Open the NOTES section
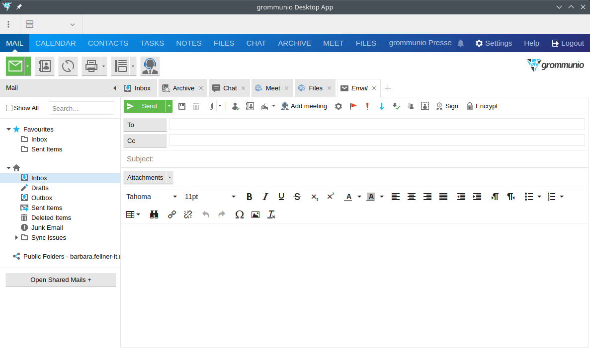 (189, 43)
